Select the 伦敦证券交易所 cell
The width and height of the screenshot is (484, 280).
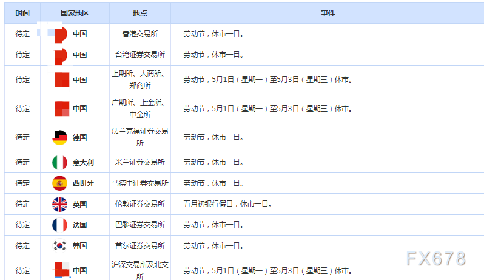[x=140, y=204]
